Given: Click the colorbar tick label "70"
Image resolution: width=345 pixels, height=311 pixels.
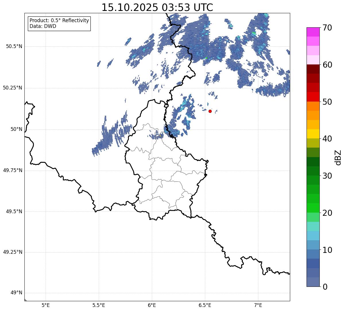Looking at the screenshot, I should tap(327, 28).
